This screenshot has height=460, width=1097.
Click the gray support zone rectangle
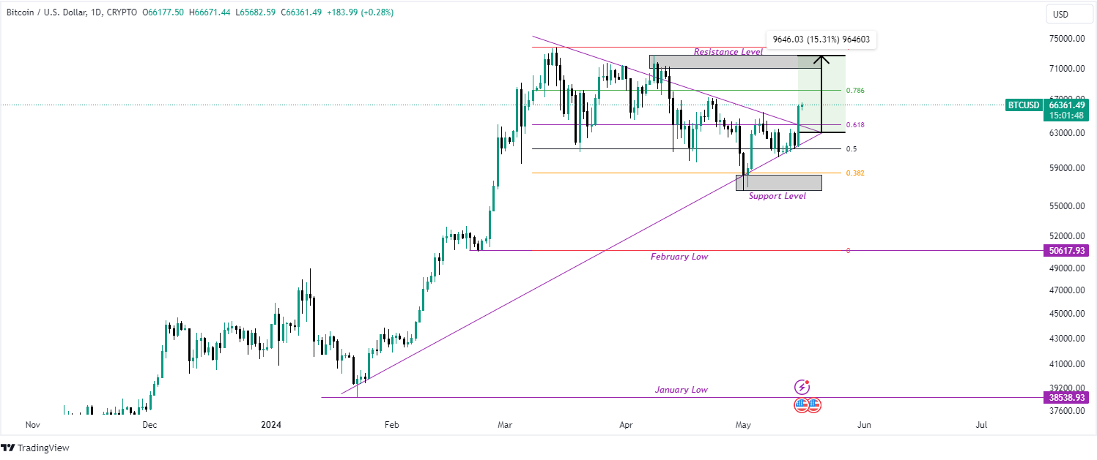[x=778, y=182]
